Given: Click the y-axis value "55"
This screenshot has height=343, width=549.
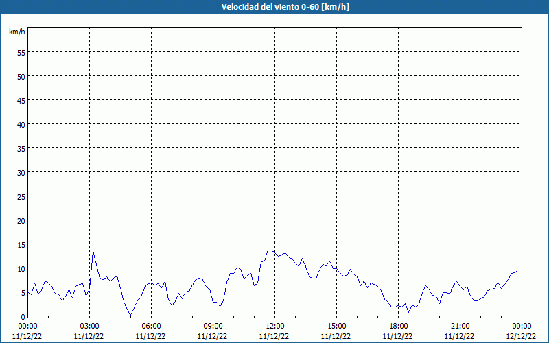Looking at the screenshot, I should [21, 53].
